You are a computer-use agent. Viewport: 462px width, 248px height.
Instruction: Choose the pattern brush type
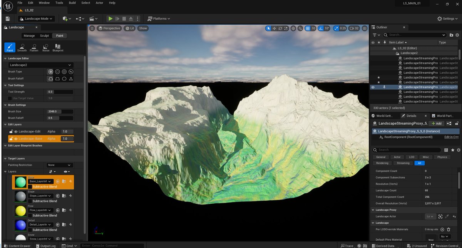pyautogui.click(x=64, y=72)
